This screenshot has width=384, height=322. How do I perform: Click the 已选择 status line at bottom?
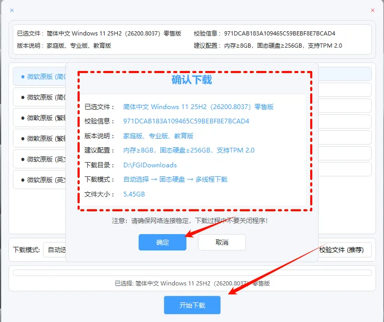click(192, 283)
